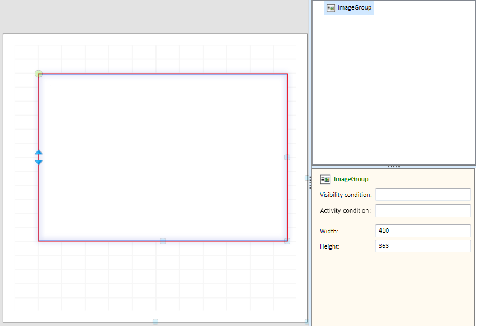Click the ImageGroup icon in the tree

click(331, 8)
